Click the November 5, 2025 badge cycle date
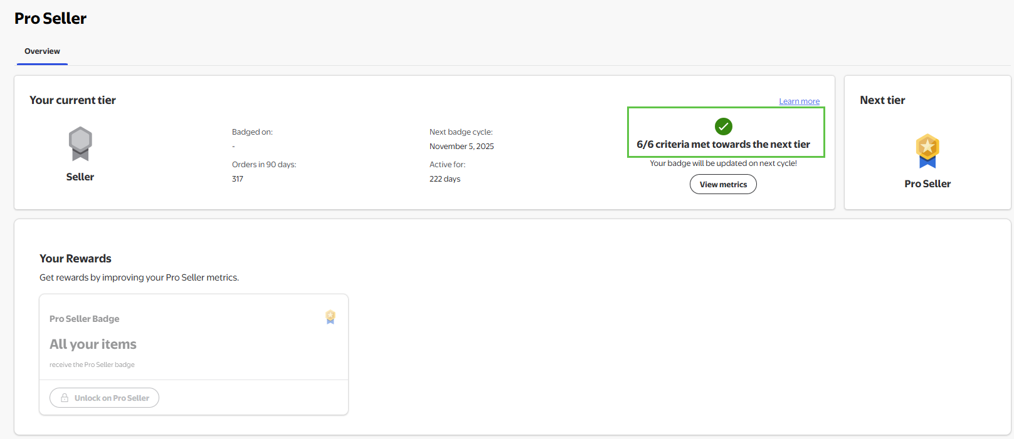This screenshot has width=1014, height=439. pos(462,147)
